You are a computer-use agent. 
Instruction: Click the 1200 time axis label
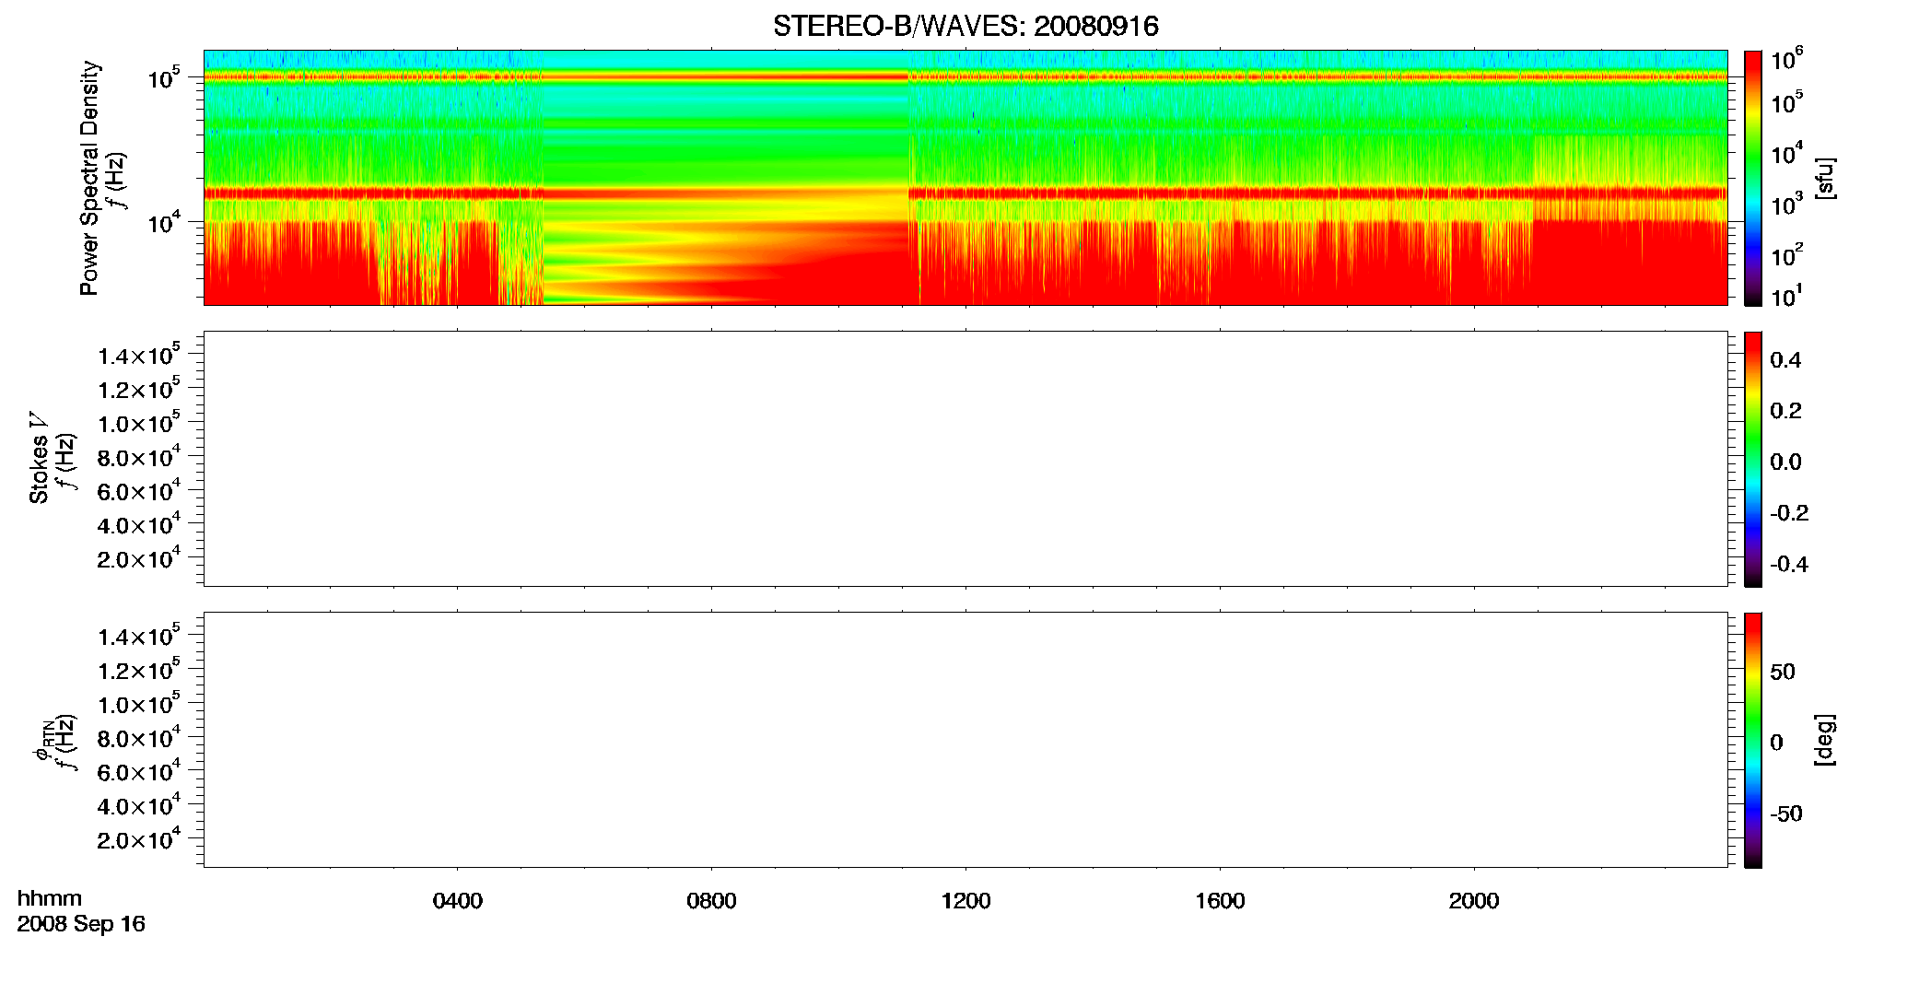pyautogui.click(x=966, y=901)
